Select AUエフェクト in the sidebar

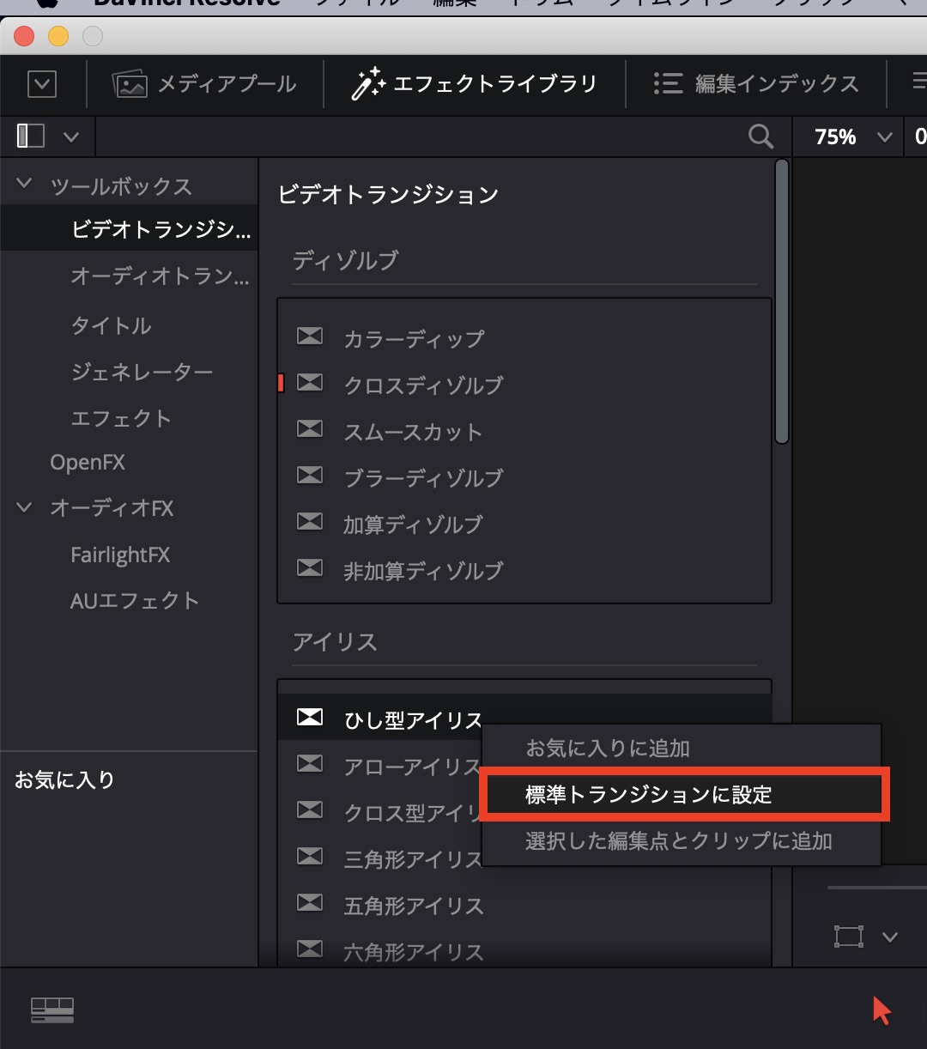tap(135, 600)
